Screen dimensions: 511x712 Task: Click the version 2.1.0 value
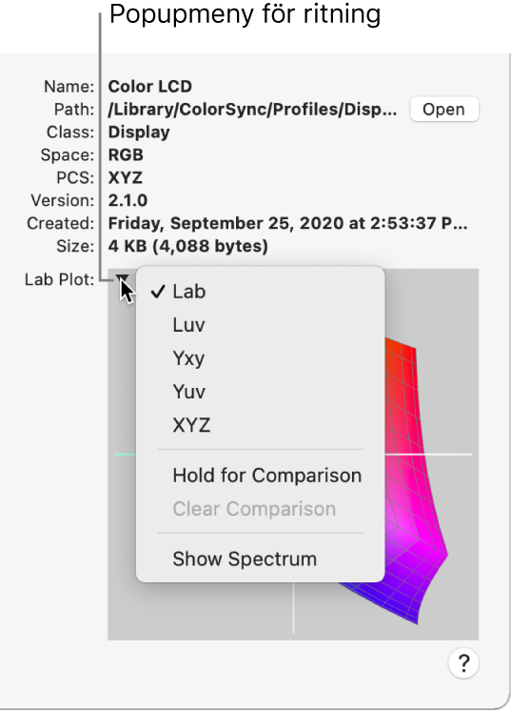(128, 200)
